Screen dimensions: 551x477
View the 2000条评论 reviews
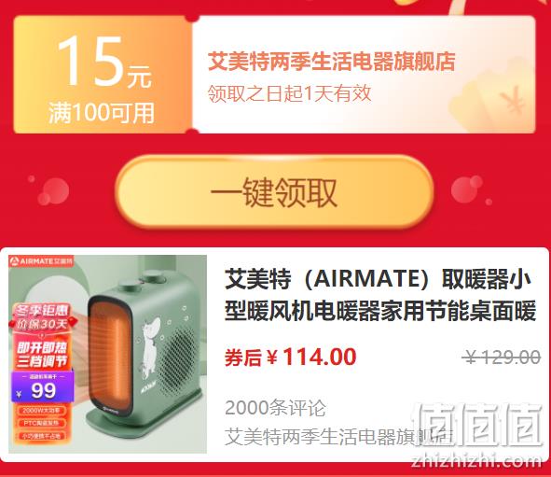275,408
